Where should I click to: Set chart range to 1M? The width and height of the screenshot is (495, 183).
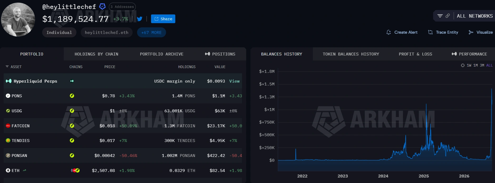(475, 65)
